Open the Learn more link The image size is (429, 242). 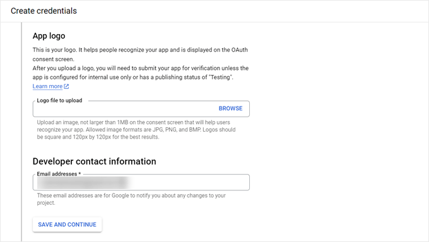[47, 86]
